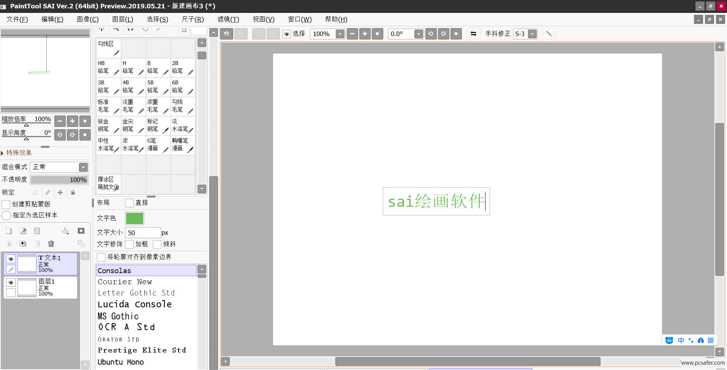Toggle lock layer movement icon
This screenshot has height=370, width=727.
(x=60, y=193)
